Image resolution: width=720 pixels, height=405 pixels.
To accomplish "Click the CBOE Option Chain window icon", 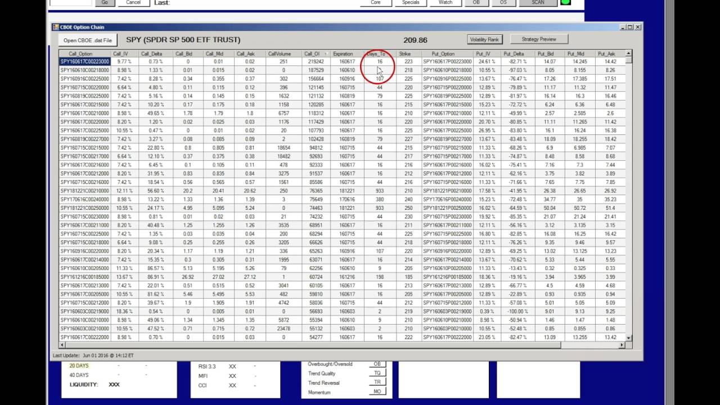I will 55,27.
